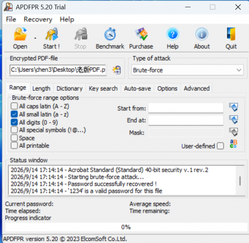Enable All special symbols checkbox
249x243 pixels.
click(14, 130)
